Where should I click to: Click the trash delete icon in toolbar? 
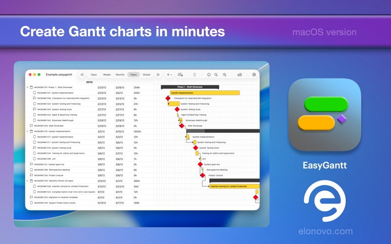[x=195, y=75]
